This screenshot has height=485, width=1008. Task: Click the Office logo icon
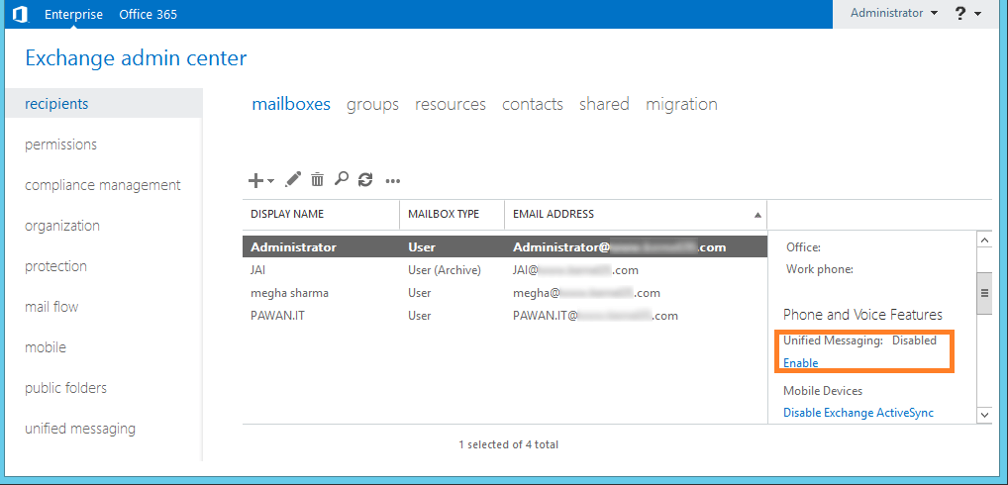20,14
